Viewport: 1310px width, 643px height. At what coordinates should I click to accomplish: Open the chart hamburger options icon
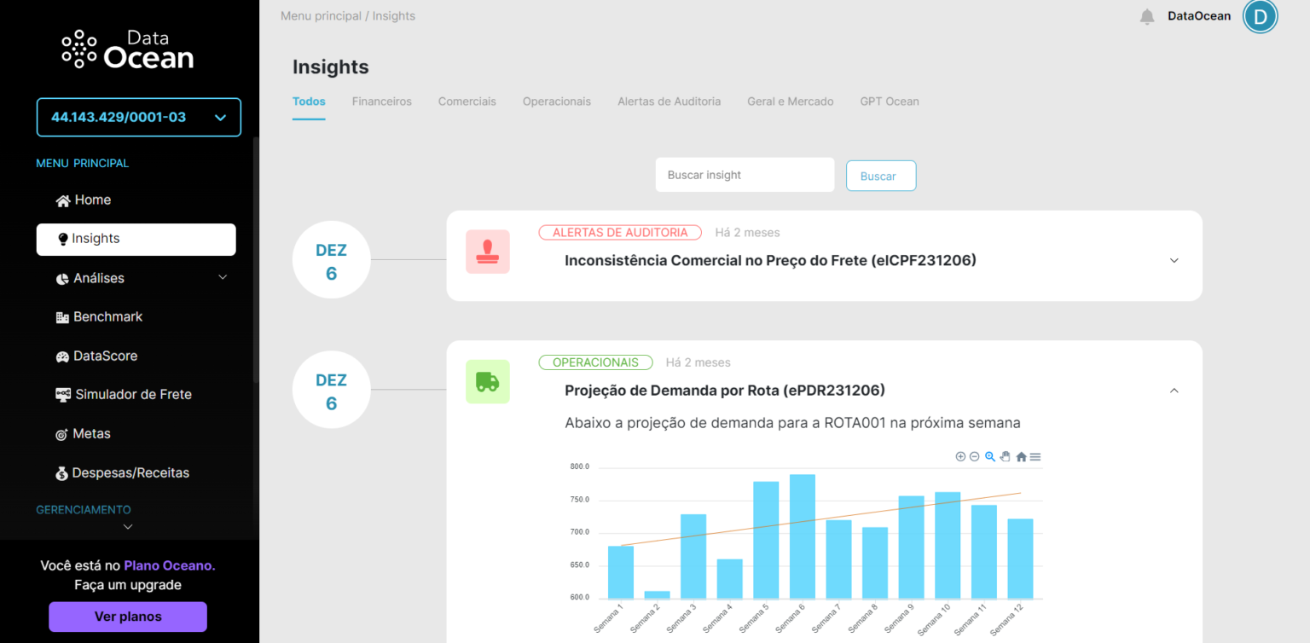pos(1035,456)
